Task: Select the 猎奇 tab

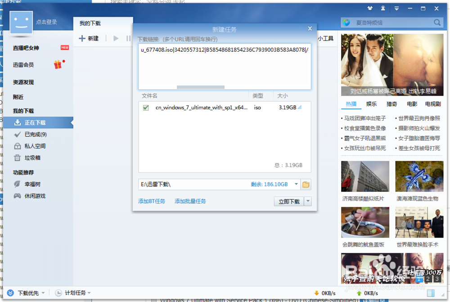Action: coord(392,104)
